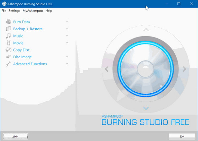Open the File menu
This screenshot has height=141, width=198.
(x=4, y=11)
